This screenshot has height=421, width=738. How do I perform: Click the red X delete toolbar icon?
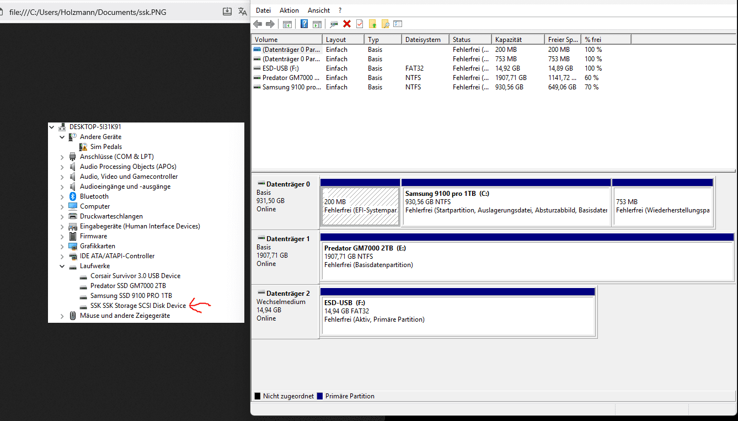tap(347, 24)
